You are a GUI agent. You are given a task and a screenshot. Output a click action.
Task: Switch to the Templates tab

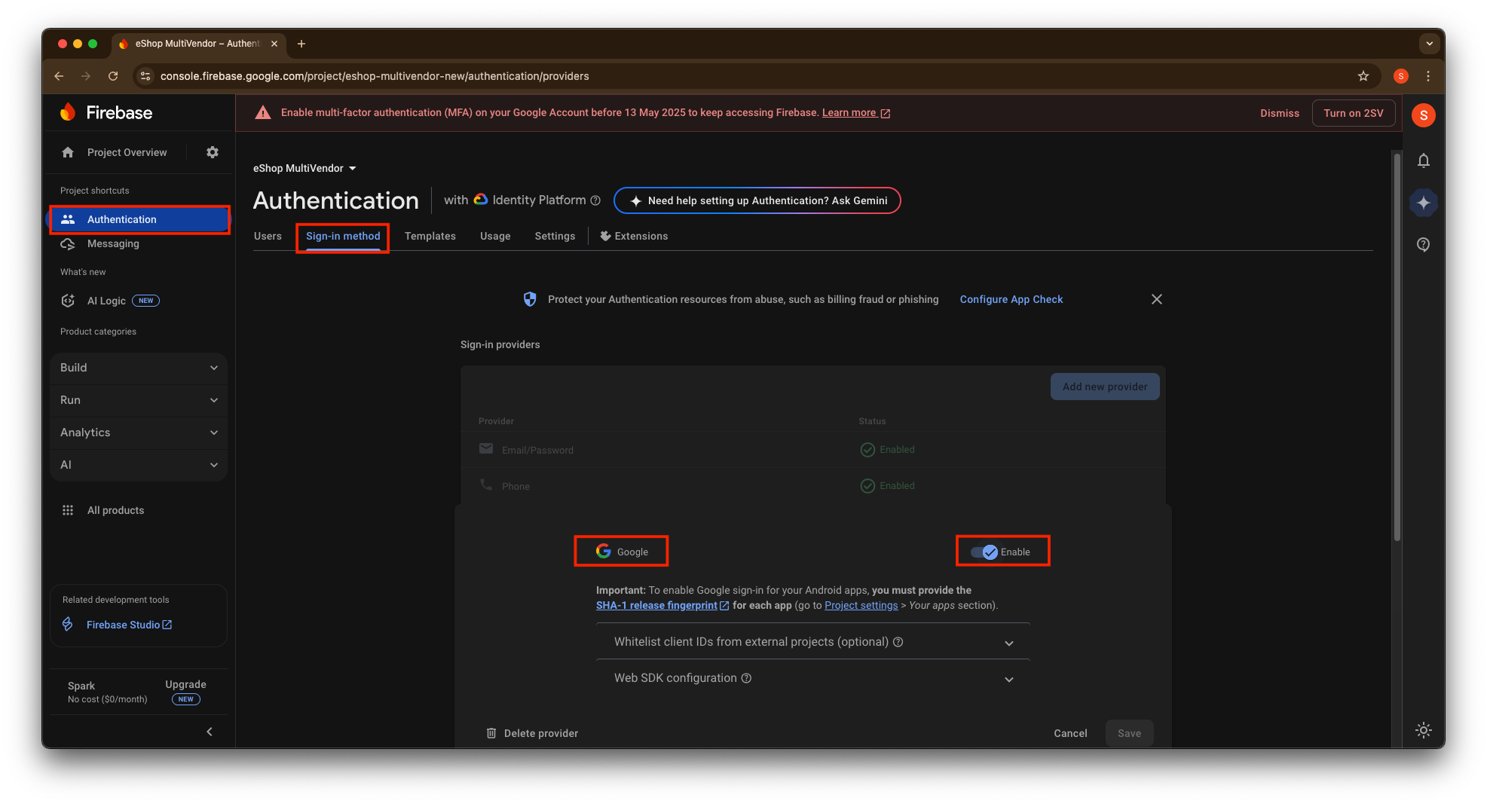(x=430, y=236)
